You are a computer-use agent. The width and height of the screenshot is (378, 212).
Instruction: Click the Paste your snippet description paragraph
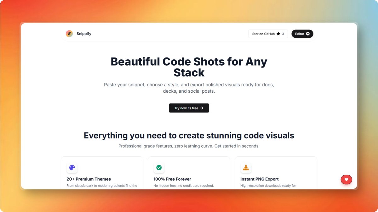click(x=189, y=88)
